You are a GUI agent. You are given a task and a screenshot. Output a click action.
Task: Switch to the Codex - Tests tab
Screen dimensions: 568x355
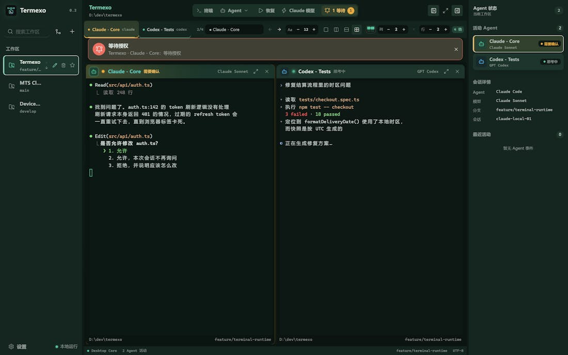coord(165,29)
